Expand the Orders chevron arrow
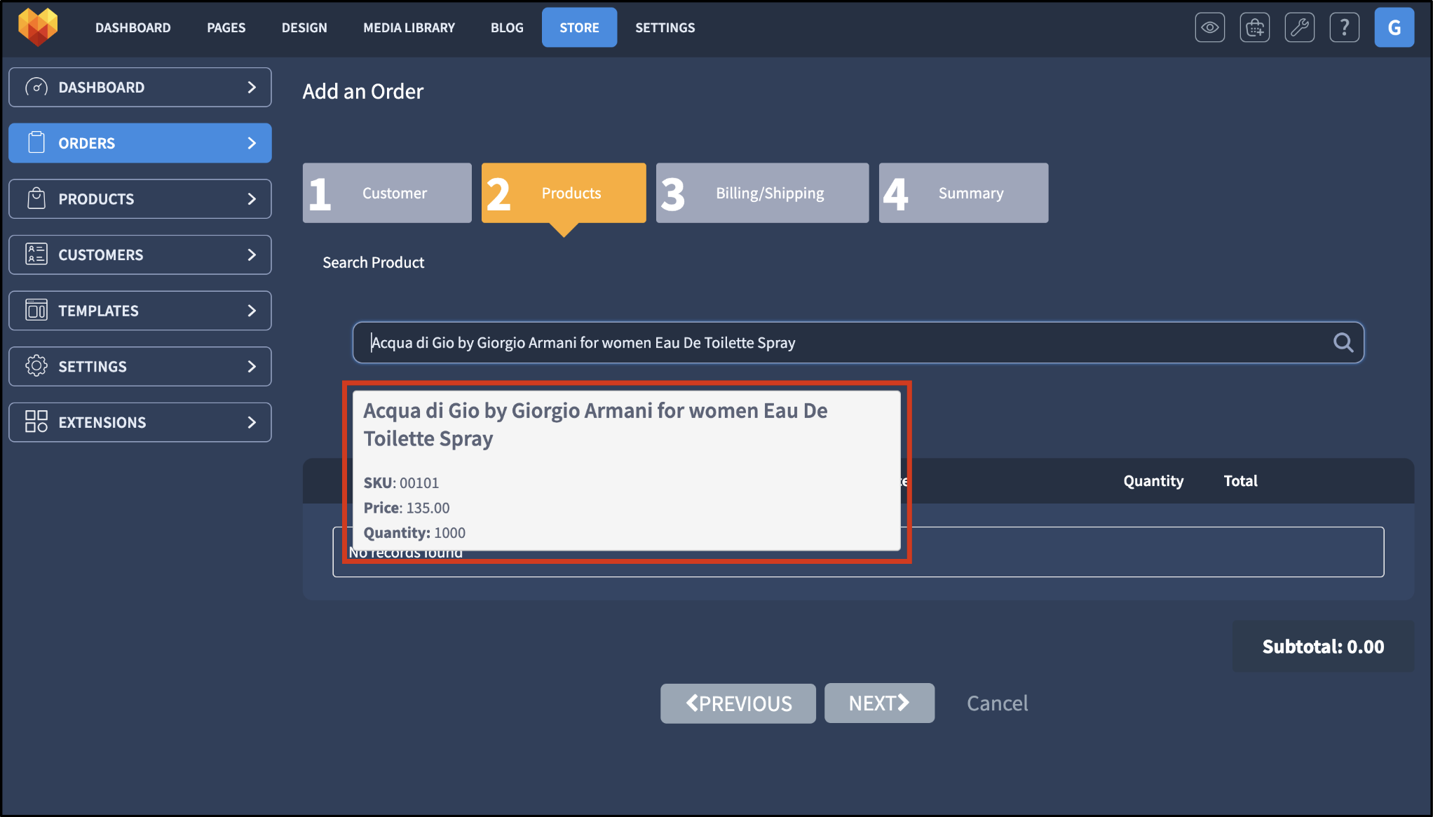This screenshot has height=817, width=1433. pyautogui.click(x=252, y=143)
